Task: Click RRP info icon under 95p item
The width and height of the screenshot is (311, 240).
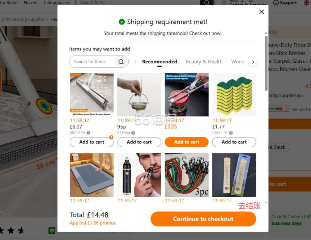Action: [134, 133]
